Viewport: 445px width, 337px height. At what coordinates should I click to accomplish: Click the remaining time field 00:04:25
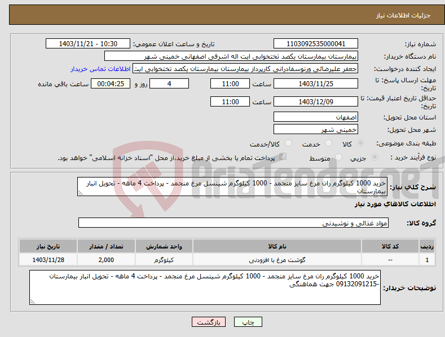coord(111,83)
